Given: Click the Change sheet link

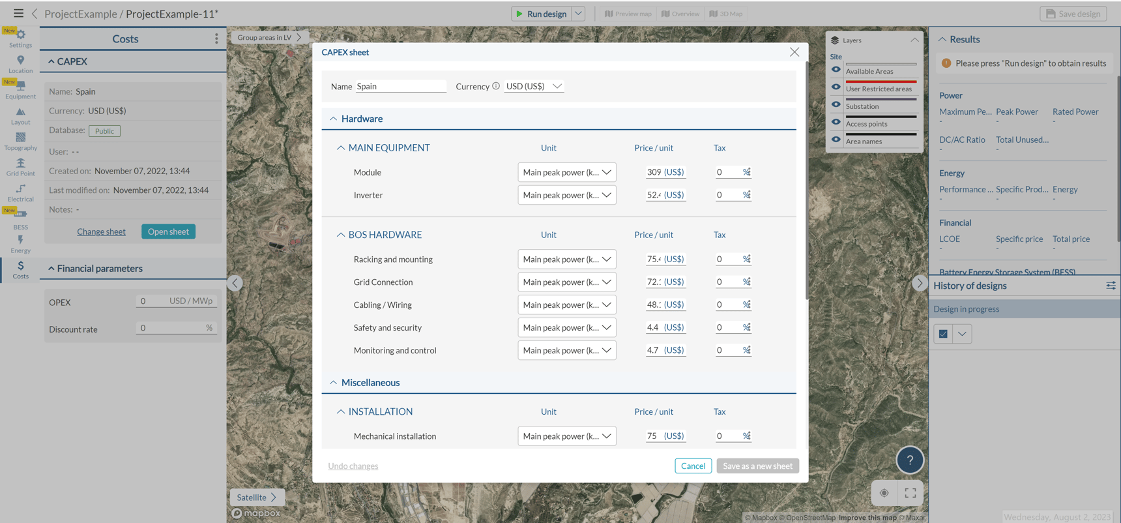Looking at the screenshot, I should (101, 232).
